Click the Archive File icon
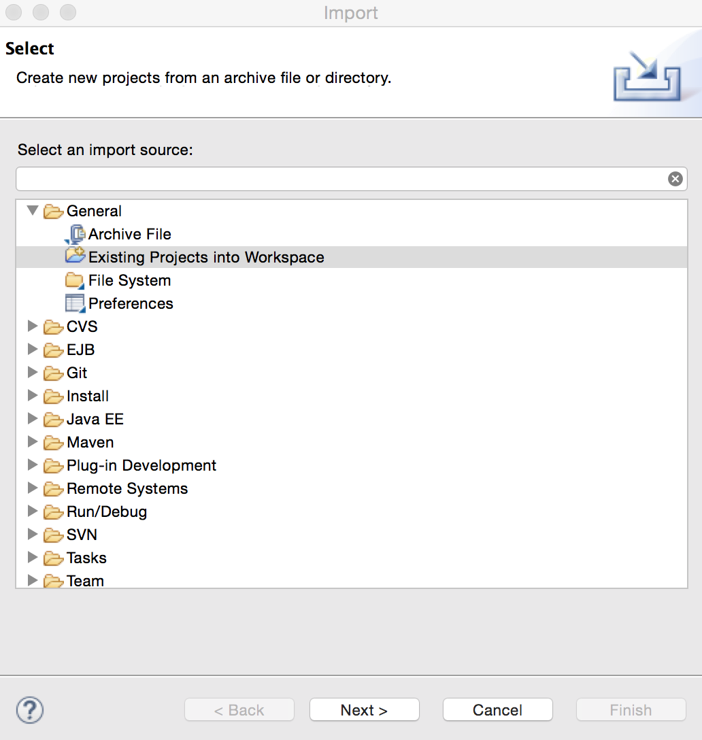The width and height of the screenshot is (702, 740). pyautogui.click(x=74, y=235)
